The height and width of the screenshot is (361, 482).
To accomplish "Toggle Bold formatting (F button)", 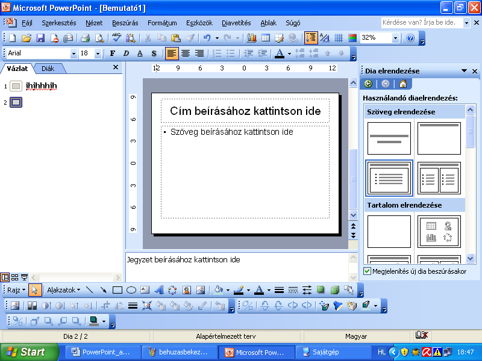I will [x=113, y=54].
